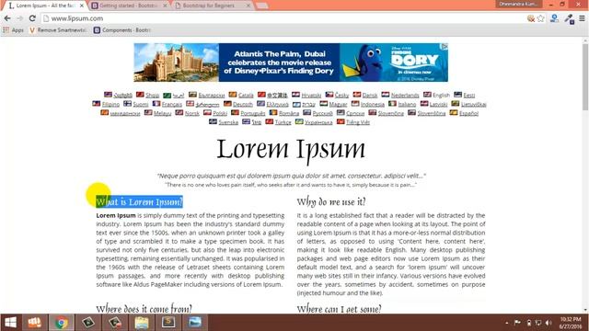
Task: Open a new browser tab
Action: (x=261, y=6)
